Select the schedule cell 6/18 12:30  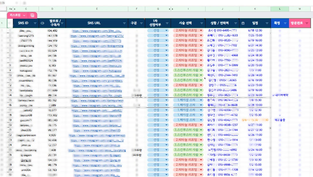[x=255, y=30]
